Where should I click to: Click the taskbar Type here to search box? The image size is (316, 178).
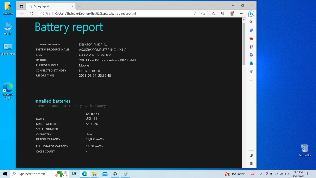point(39,174)
